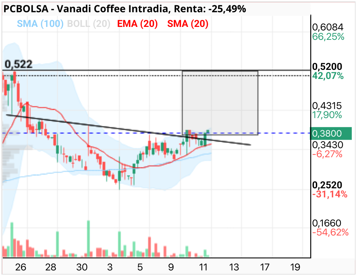The height and width of the screenshot is (276, 357).
Task: Click the gray projection target rectangle
Action: point(220,103)
